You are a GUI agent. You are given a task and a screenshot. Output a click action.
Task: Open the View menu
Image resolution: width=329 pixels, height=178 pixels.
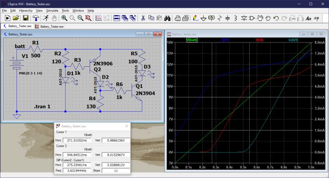[x=39, y=10]
